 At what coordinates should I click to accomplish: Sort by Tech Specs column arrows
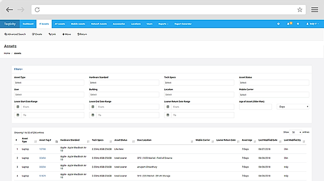click(x=110, y=142)
